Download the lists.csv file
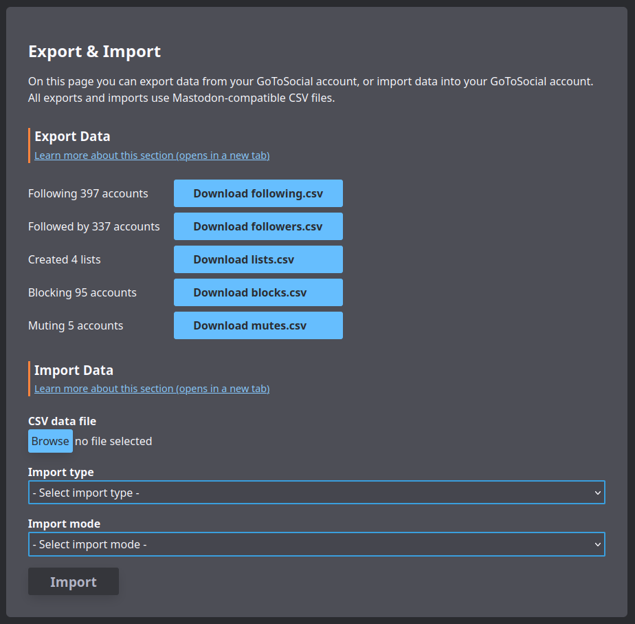 click(x=258, y=259)
